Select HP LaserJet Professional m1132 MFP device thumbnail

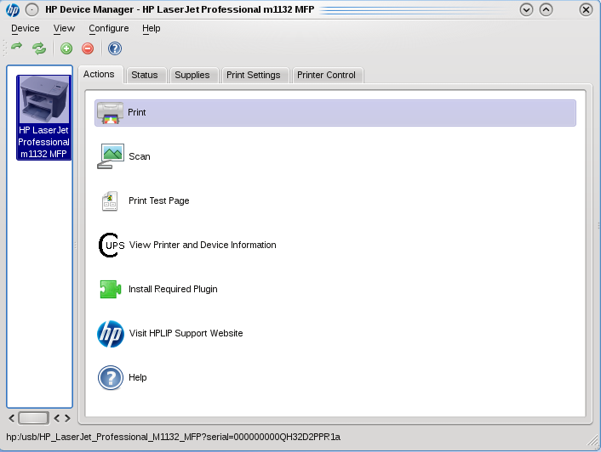[43, 117]
